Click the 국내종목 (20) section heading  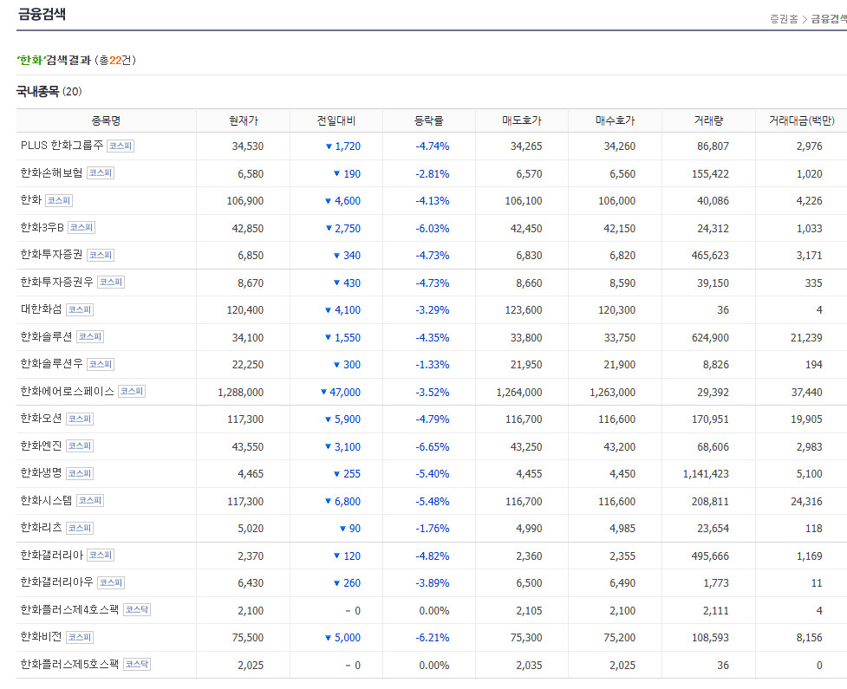[49, 91]
